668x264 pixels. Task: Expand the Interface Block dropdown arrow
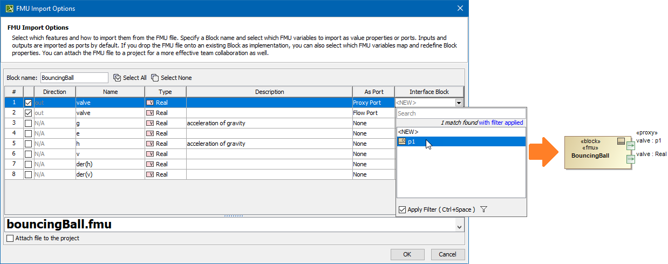pyautogui.click(x=459, y=103)
